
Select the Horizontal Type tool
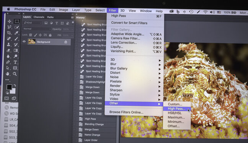point(15,62)
